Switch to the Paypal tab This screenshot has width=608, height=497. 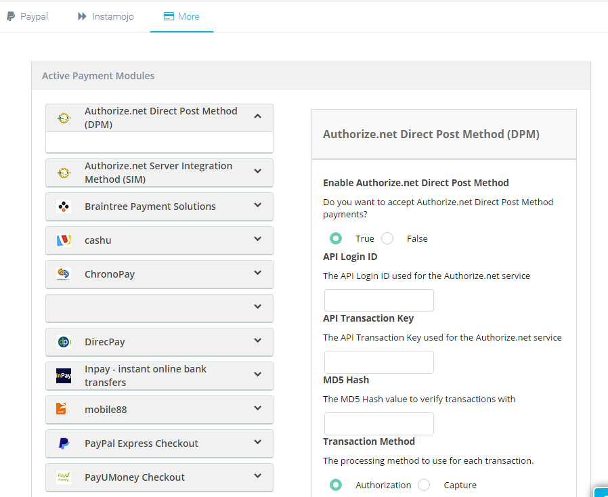[28, 16]
